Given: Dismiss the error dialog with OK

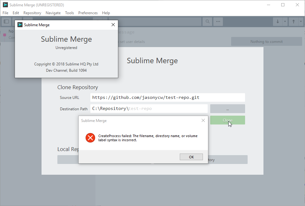Looking at the screenshot, I should pos(191,157).
